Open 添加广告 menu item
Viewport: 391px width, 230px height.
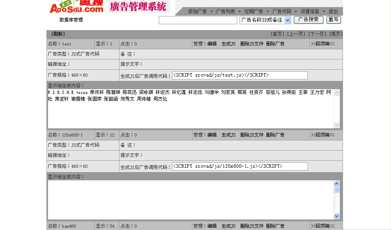click(x=197, y=11)
